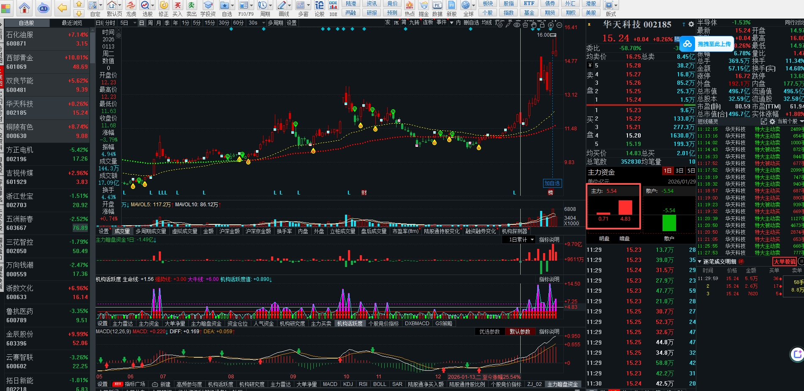The width and height of the screenshot is (804, 391).
Task: Click the 大单棱镜 button
Action: click(x=784, y=262)
